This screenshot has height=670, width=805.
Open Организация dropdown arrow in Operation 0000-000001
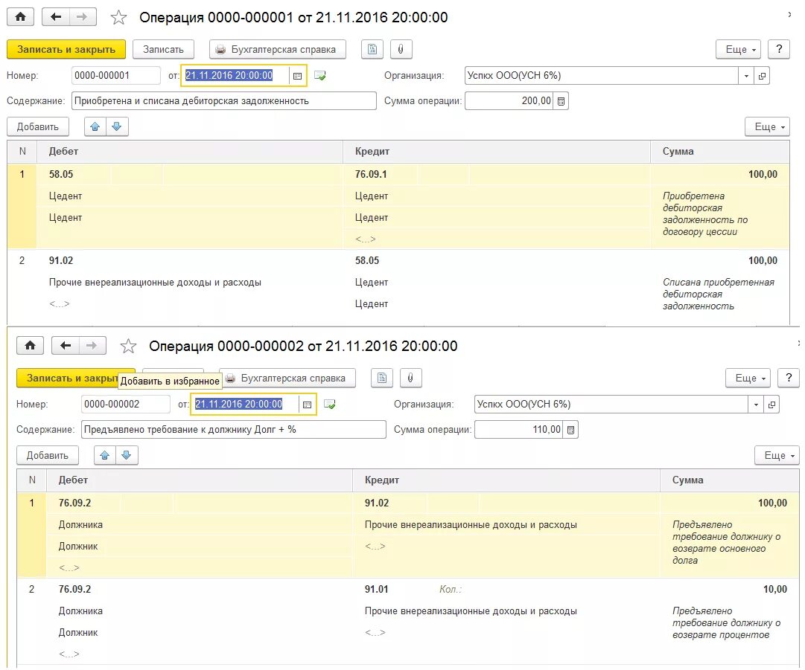click(x=746, y=76)
